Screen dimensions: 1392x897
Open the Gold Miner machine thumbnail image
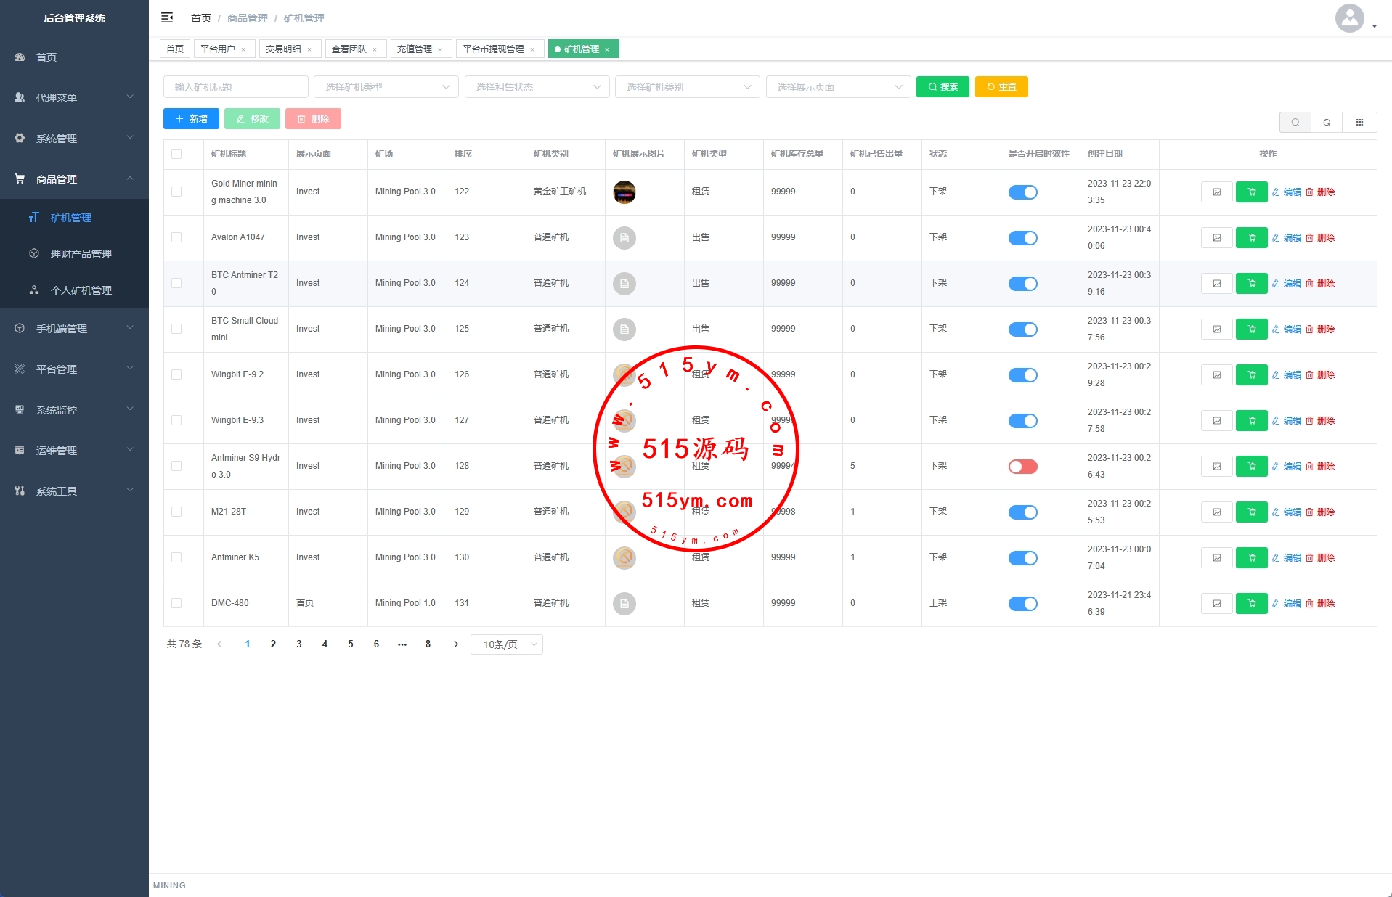[x=624, y=192]
